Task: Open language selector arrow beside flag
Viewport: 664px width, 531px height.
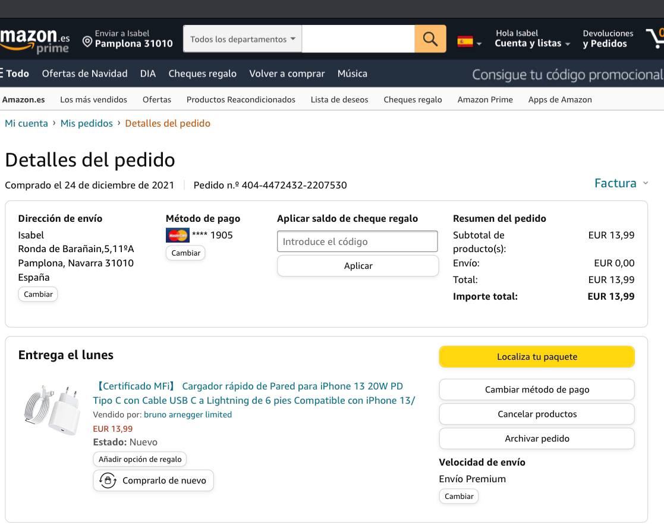Action: [x=479, y=43]
